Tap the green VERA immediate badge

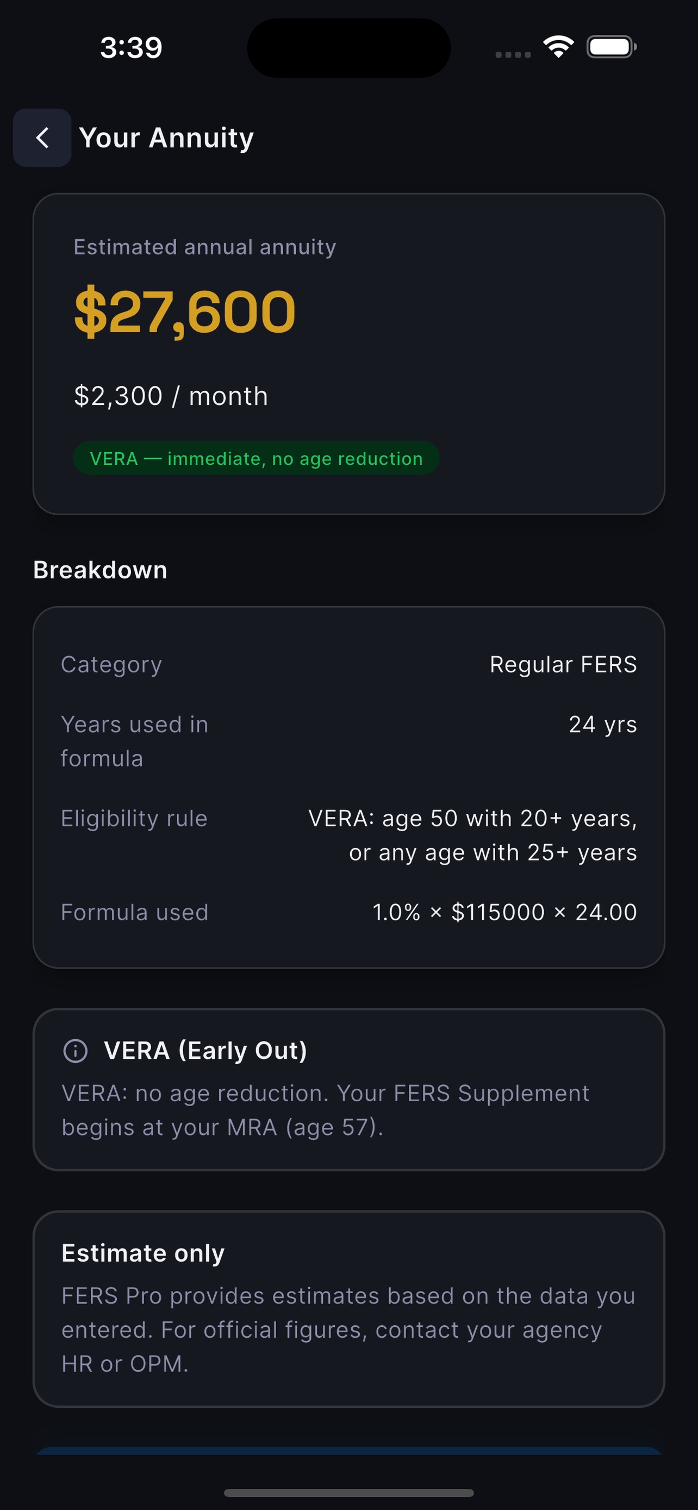256,458
